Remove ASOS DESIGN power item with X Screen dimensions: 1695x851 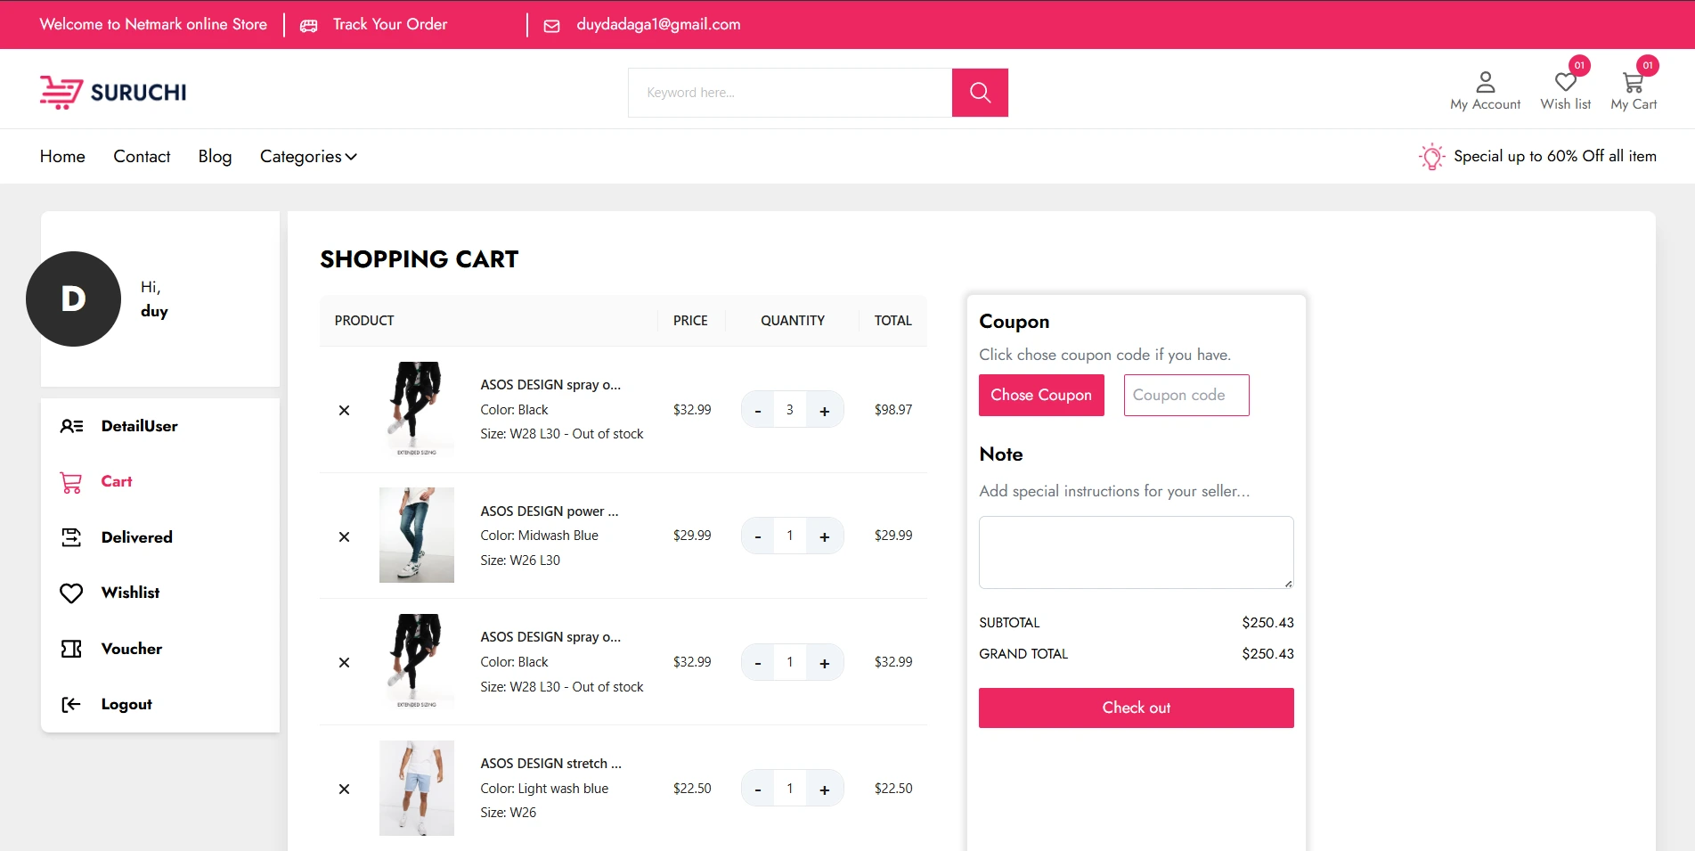tap(344, 536)
